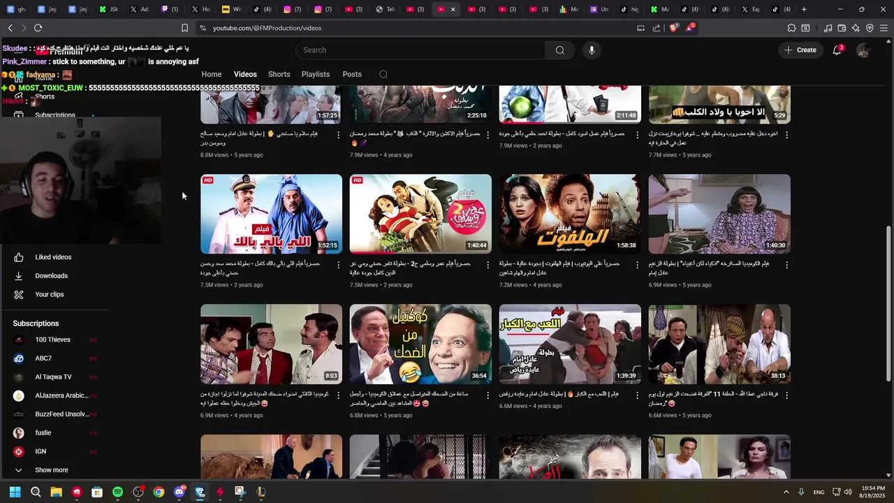Go back with the browser back arrow

pos(10,28)
